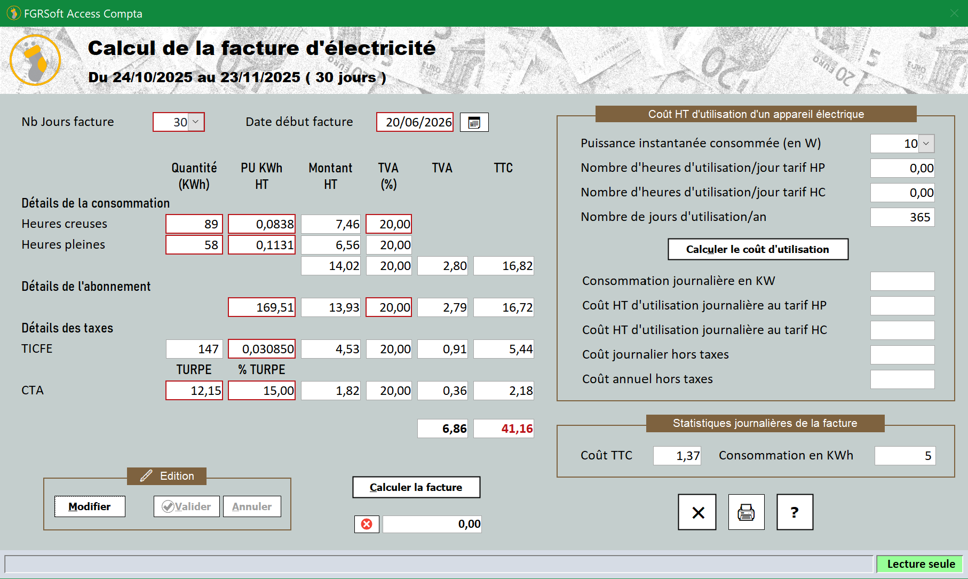Click the Annuler button
Image resolution: width=968 pixels, height=579 pixels.
[252, 506]
